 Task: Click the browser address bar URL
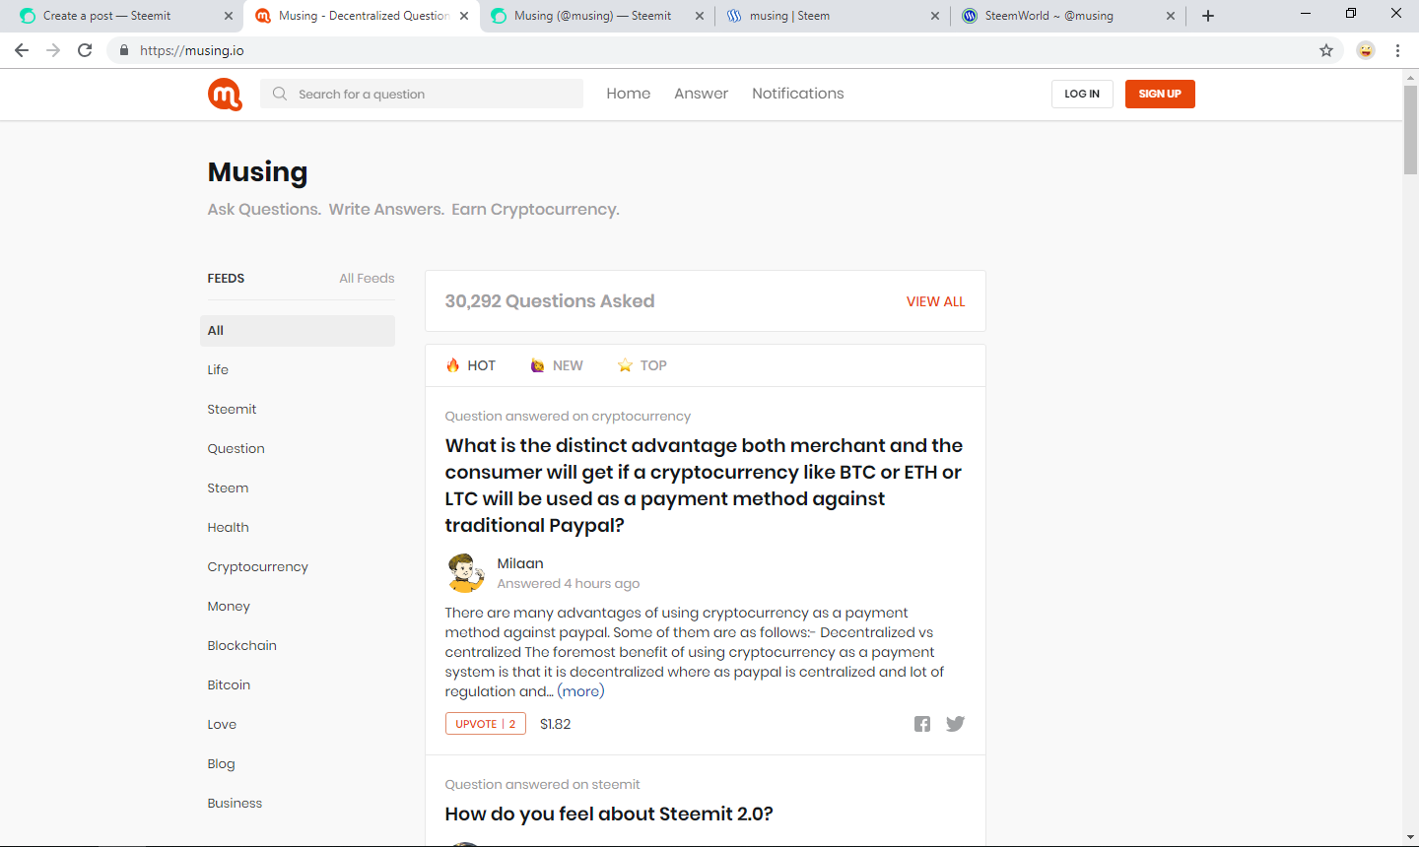192,50
